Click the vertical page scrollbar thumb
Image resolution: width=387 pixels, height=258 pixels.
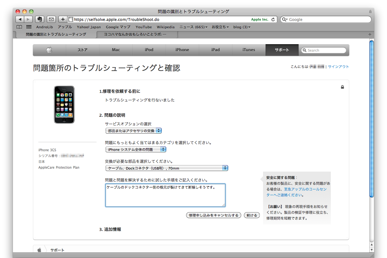(x=372, y=119)
